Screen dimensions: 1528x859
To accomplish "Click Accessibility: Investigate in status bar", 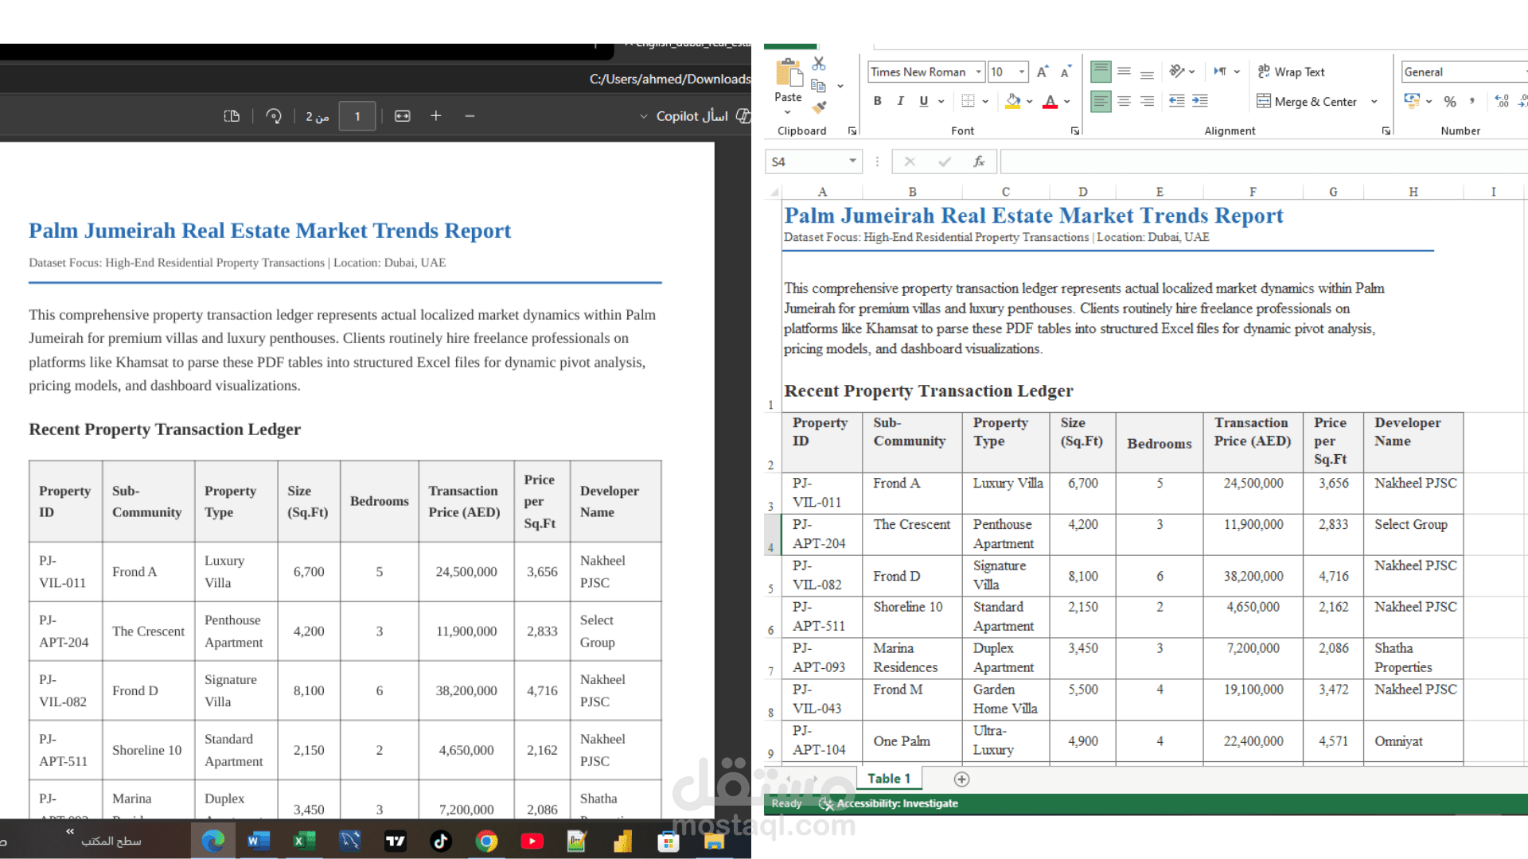I will (888, 803).
